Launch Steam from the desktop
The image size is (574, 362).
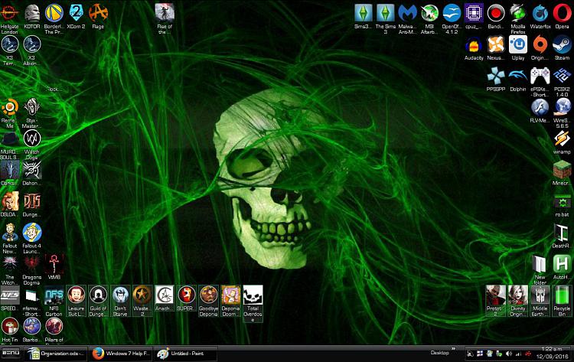click(x=562, y=47)
